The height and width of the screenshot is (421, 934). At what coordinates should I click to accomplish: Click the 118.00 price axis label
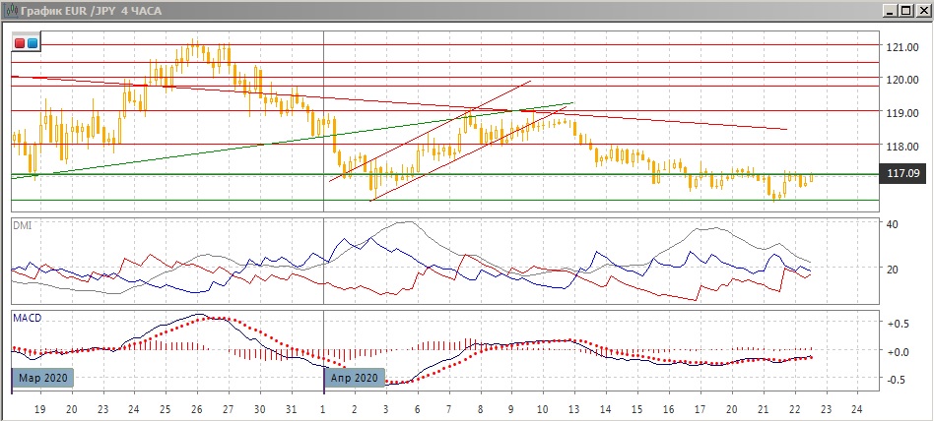pyautogui.click(x=902, y=147)
